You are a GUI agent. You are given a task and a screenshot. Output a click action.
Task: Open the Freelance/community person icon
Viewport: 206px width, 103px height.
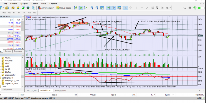33,8
